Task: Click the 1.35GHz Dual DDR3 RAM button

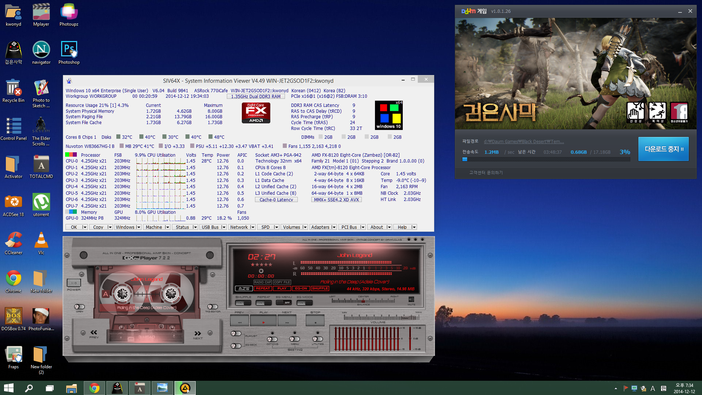Action: tap(256, 97)
